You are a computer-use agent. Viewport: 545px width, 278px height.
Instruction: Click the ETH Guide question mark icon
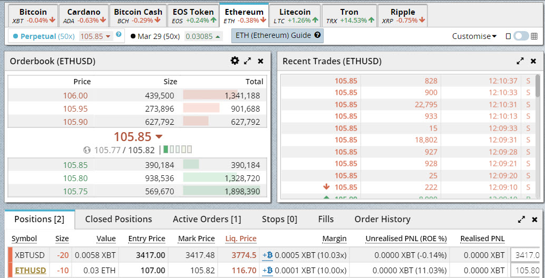pos(317,35)
